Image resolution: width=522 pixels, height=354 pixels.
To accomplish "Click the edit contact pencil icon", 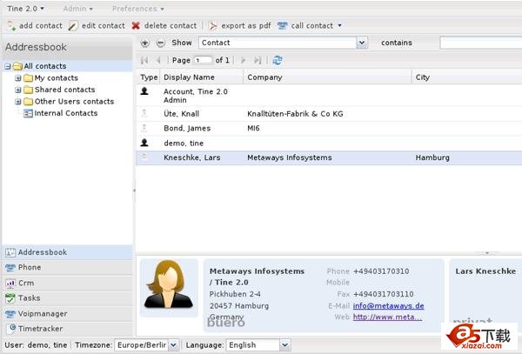I will [x=73, y=26].
